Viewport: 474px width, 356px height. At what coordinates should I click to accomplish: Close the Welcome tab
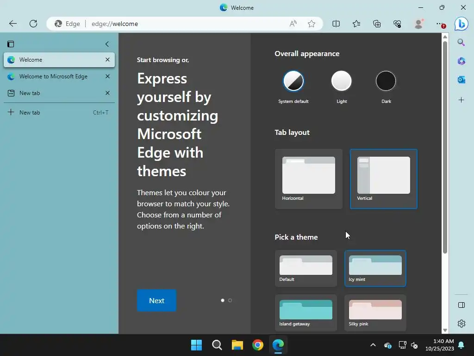tap(107, 60)
